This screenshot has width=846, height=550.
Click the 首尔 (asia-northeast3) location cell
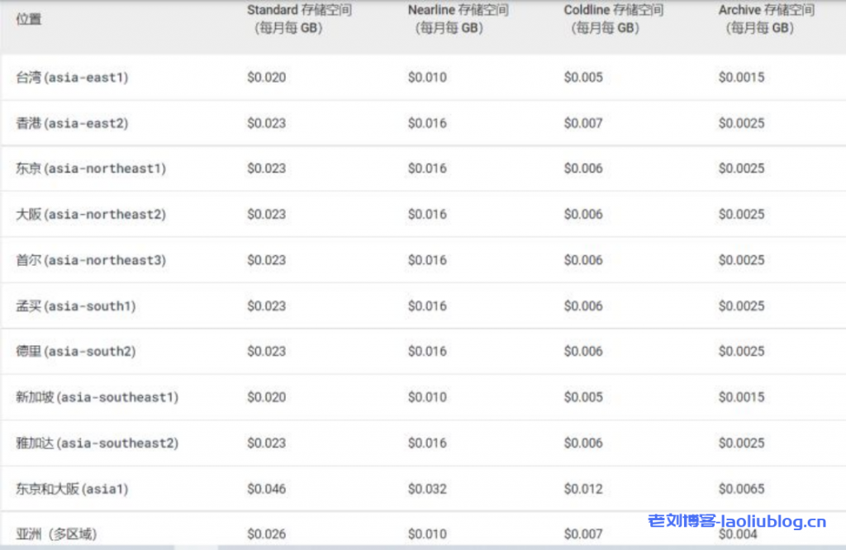tap(91, 260)
